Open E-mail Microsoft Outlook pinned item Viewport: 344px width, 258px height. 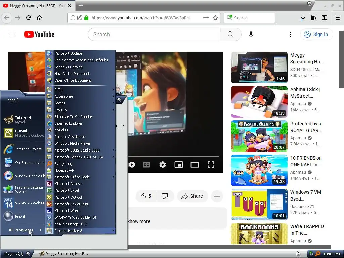[24, 133]
